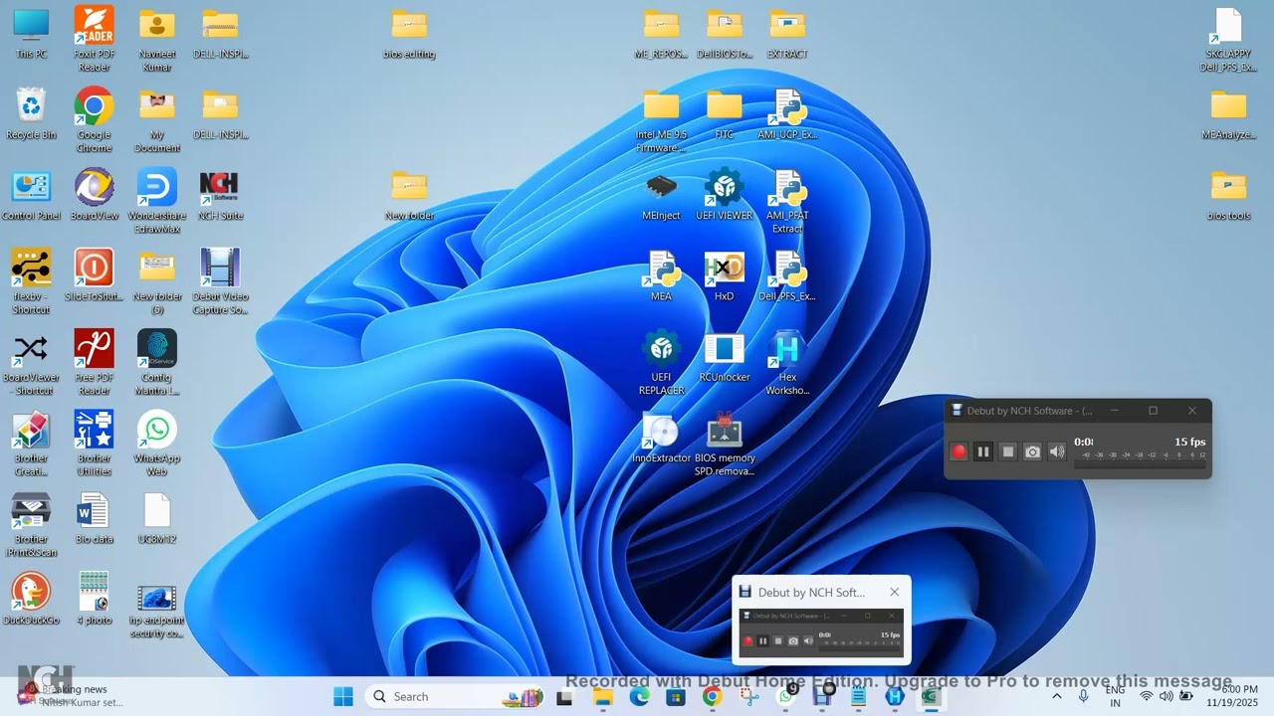The height and width of the screenshot is (716, 1274).
Task: Open BIOS memory SPD removal icon
Action: pos(724,443)
